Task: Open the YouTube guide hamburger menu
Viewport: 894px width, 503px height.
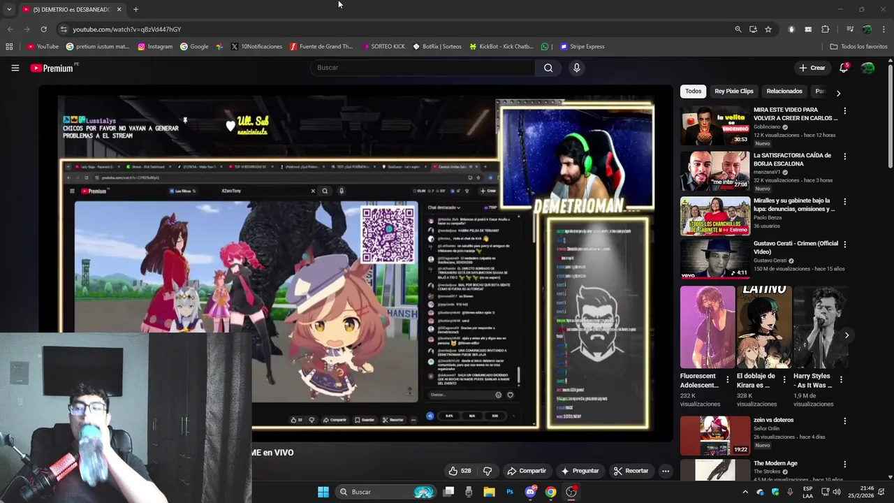Action: click(x=15, y=68)
